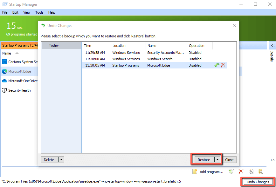Select the 11:30:00 AM backup row
This screenshot has width=276, height=187.
(x=155, y=59)
